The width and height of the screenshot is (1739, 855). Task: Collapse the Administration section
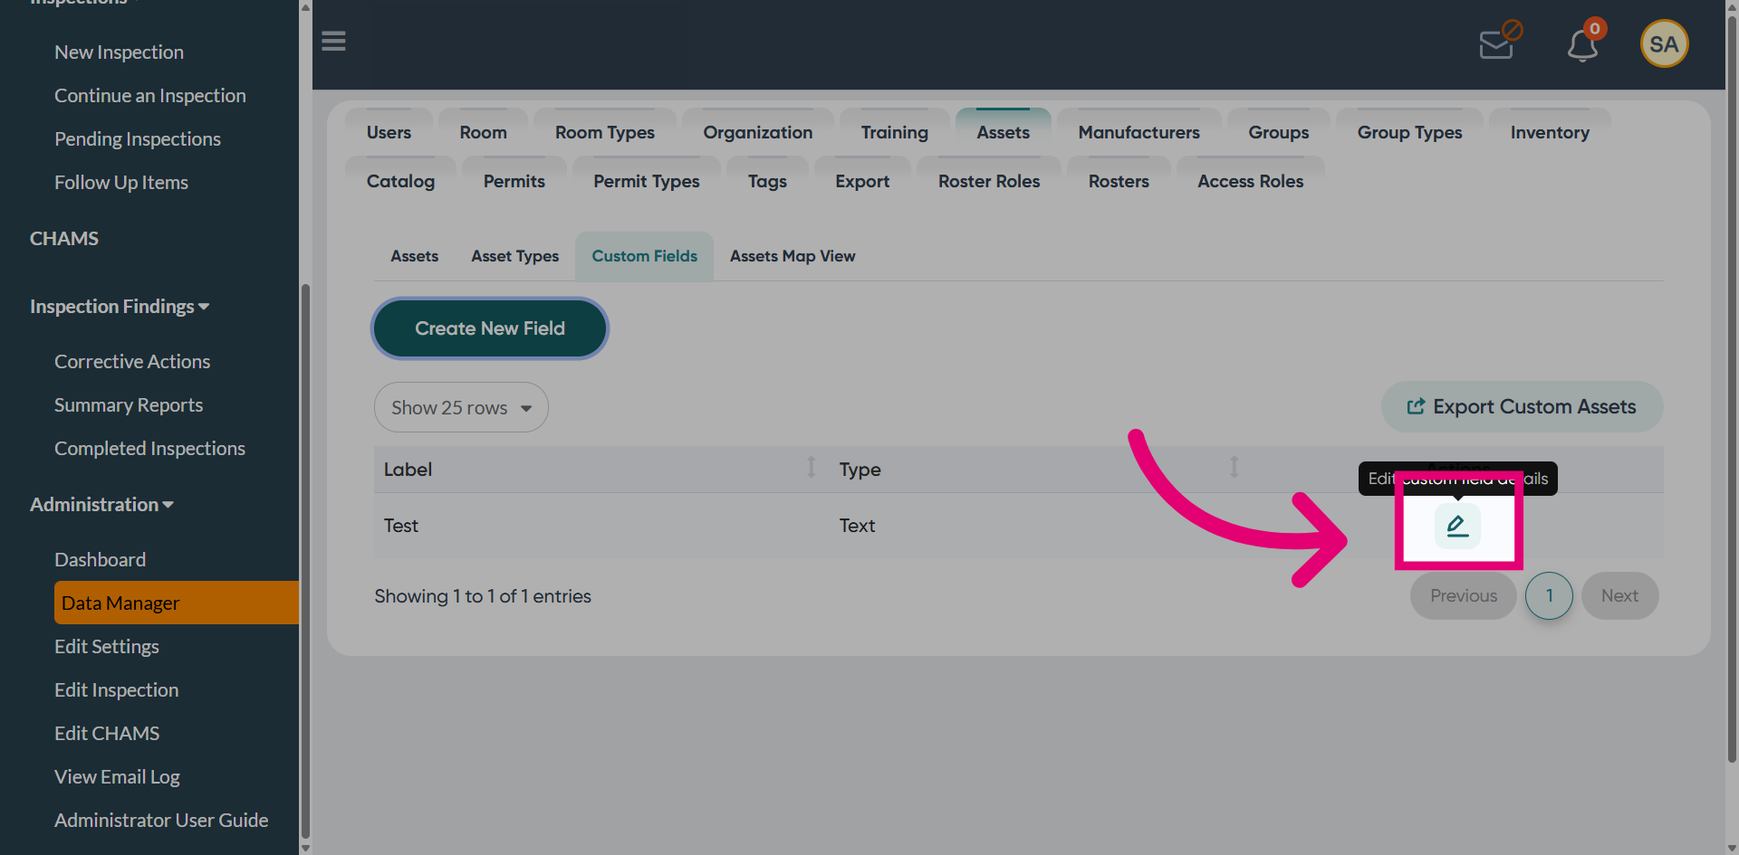101,505
